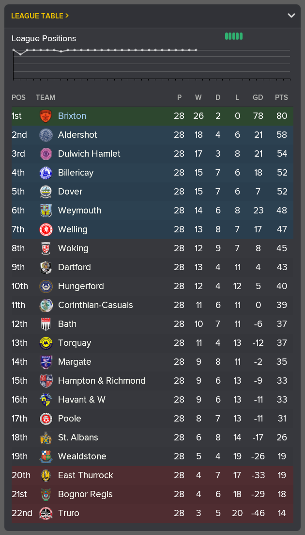Click the Dulwich Hamlet crest icon
Image resolution: width=305 pixels, height=535 pixels.
(46, 154)
